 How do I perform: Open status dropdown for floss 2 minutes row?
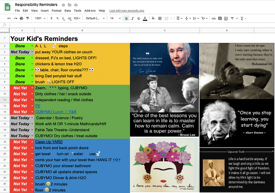(32, 190)
